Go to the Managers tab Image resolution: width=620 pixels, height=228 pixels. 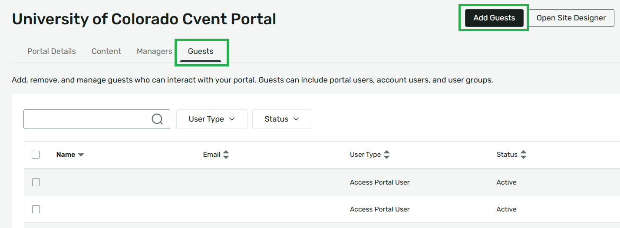tap(155, 51)
